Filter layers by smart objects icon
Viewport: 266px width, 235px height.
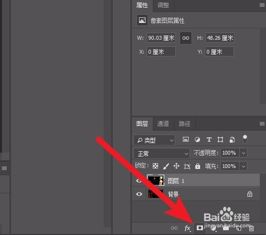click(x=232, y=140)
